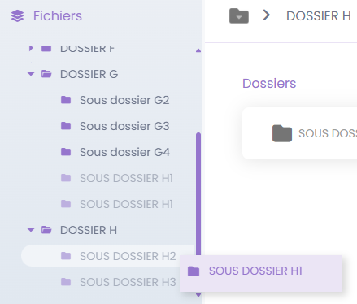Click the Fichiers header title
357x304 pixels.
point(58,15)
